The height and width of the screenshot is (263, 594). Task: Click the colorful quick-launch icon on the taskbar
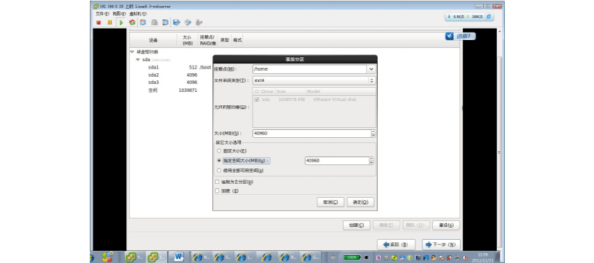tap(108, 257)
